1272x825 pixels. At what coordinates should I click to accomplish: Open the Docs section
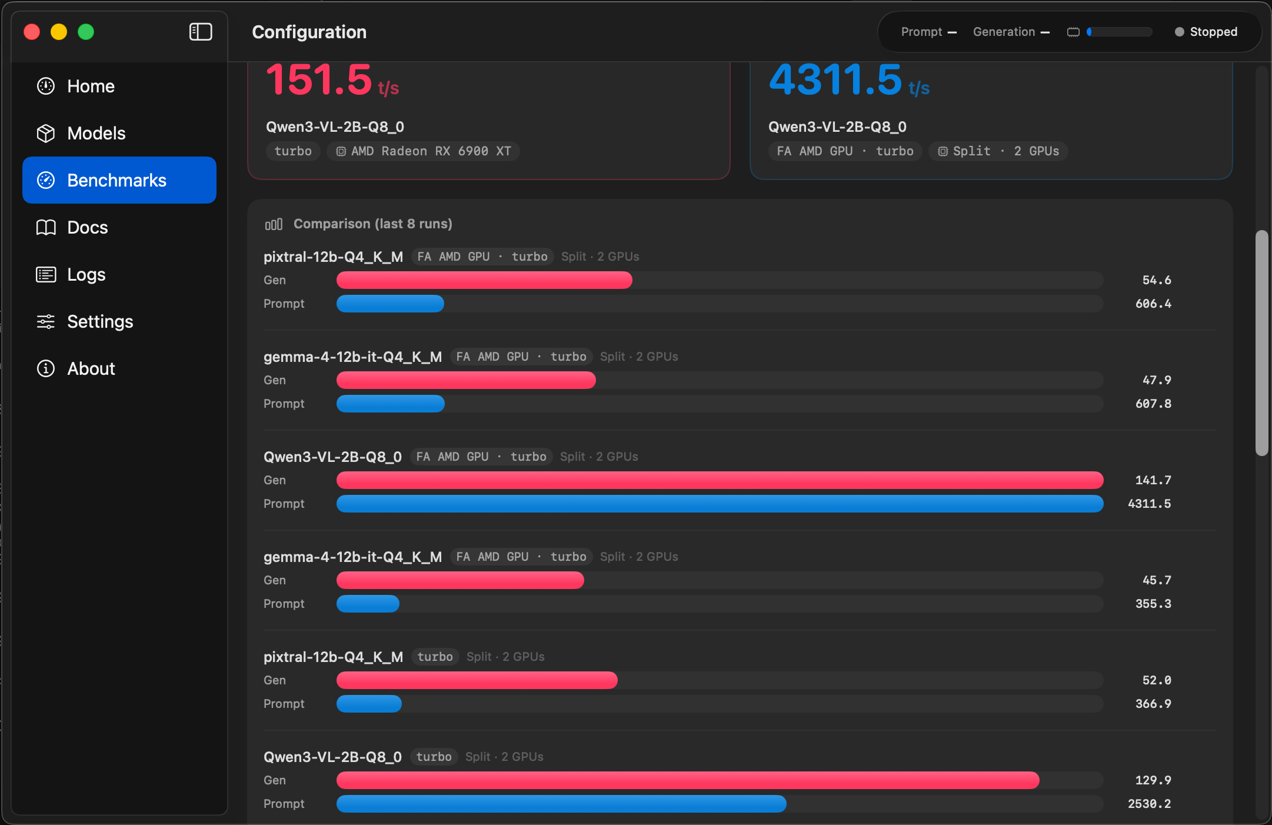click(x=119, y=227)
